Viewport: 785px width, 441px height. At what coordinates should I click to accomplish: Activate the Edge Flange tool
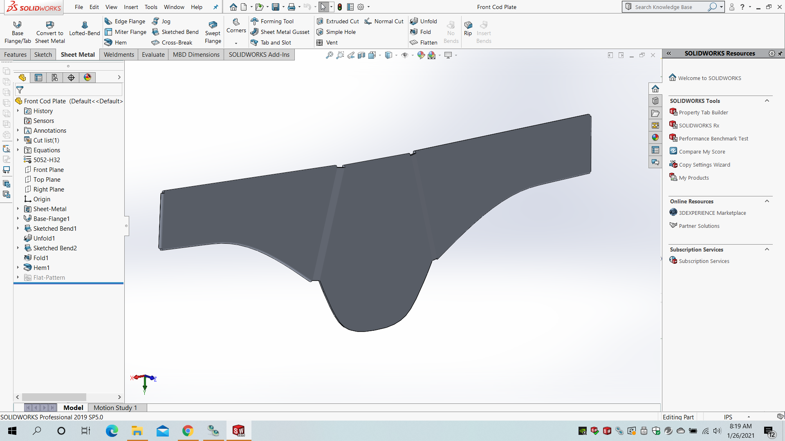(x=125, y=21)
